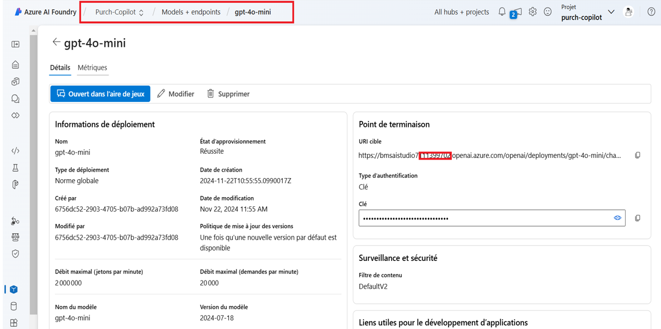This screenshot has height=329, width=661.
Task: Expand the Projet purch-copilot dropdown
Action: point(611,12)
